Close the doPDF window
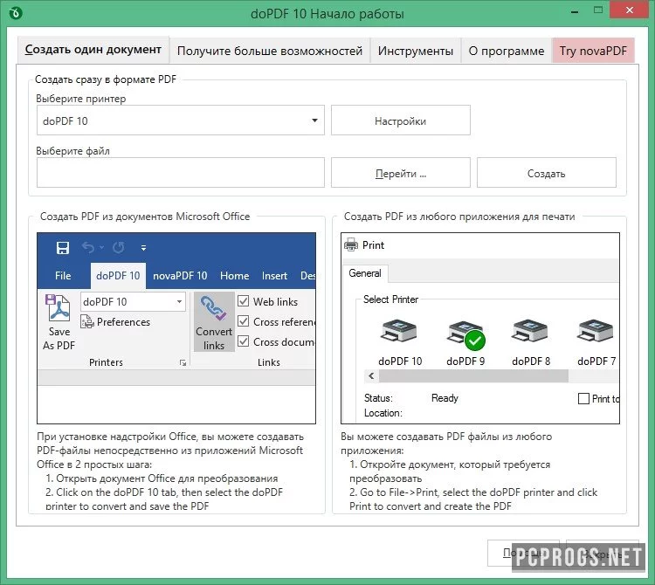Image resolution: width=655 pixels, height=585 pixels. click(x=629, y=10)
